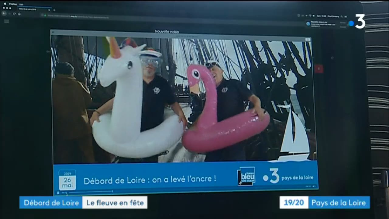The width and height of the screenshot is (389, 219).
Task: Open a new tab with plus button
Action: pos(54,10)
